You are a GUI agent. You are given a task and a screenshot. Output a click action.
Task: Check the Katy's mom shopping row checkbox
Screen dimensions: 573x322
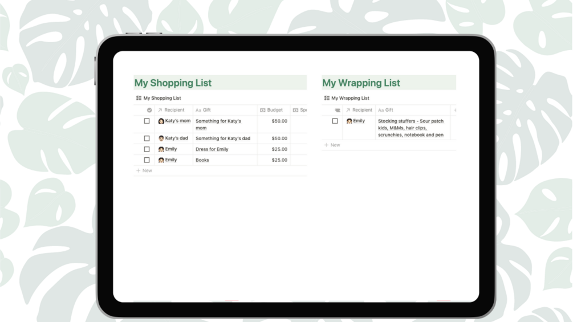[147, 121]
